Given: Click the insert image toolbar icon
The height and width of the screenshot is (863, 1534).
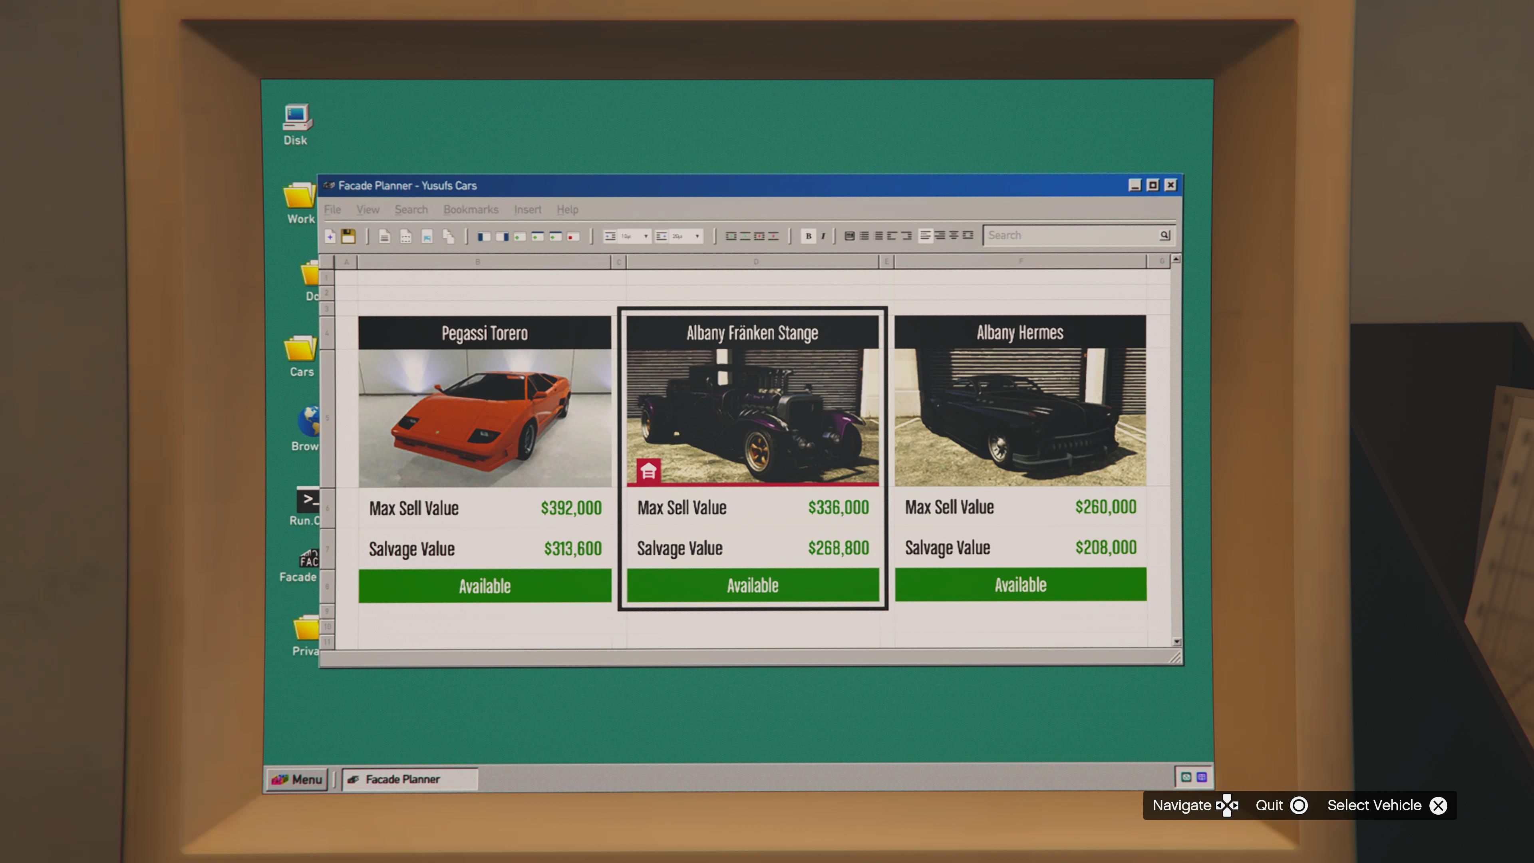Looking at the screenshot, I should 427,237.
